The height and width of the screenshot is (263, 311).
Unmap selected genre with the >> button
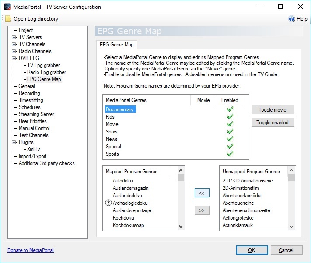coord(202,210)
